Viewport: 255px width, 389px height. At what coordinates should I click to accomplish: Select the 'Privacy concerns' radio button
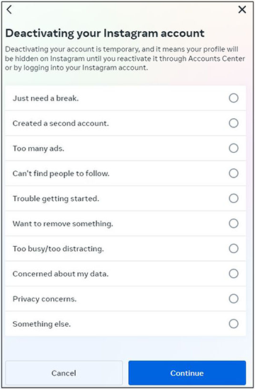pyautogui.click(x=234, y=298)
